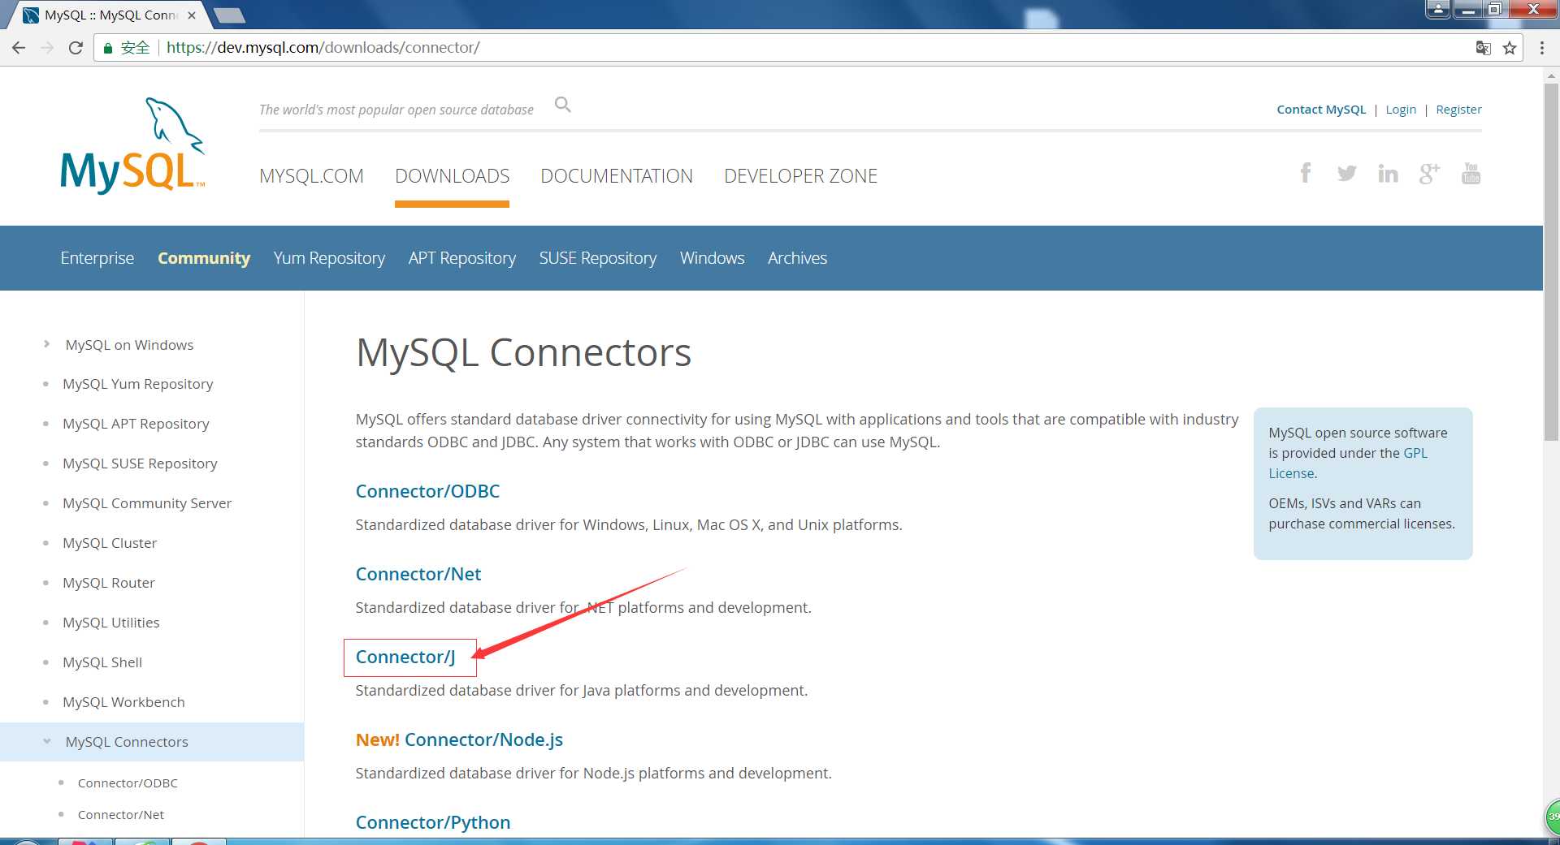Open Windows submenu item
The height and width of the screenshot is (845, 1560).
pos(713,258)
